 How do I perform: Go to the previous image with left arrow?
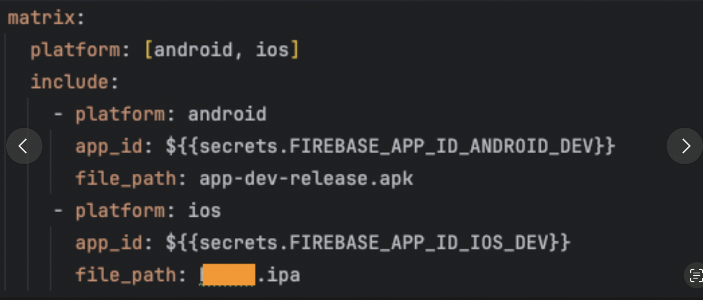[24, 146]
